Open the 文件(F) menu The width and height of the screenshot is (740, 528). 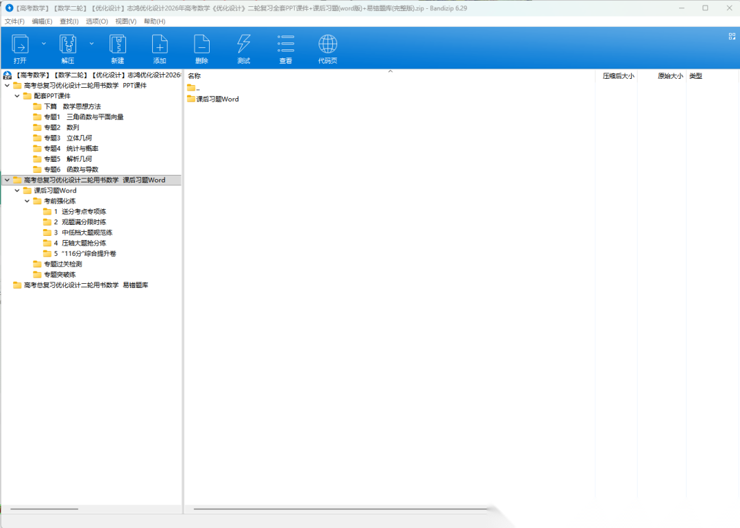click(14, 21)
